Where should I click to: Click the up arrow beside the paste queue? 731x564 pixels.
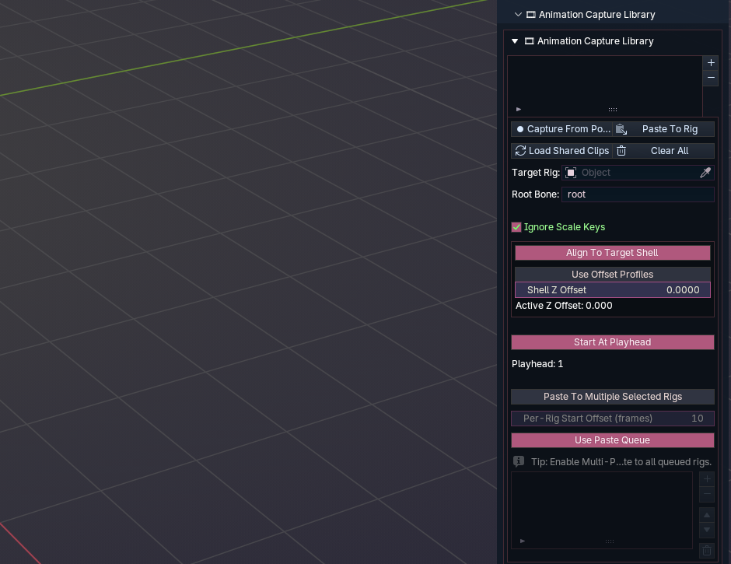706,515
